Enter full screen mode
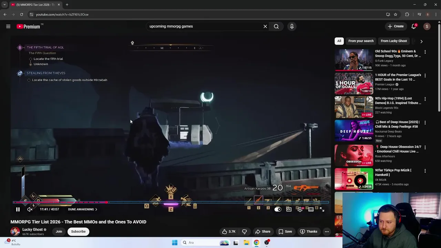This screenshot has width=441, height=248. [322, 209]
